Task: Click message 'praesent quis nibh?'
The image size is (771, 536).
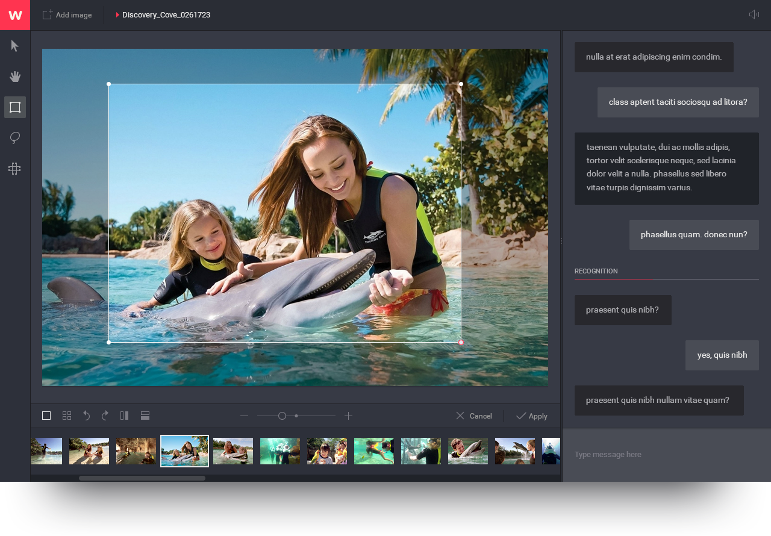Action: pos(623,310)
